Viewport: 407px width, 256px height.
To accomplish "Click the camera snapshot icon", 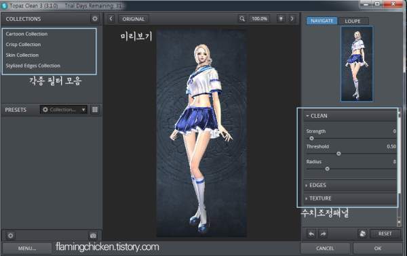I will [x=93, y=236].
